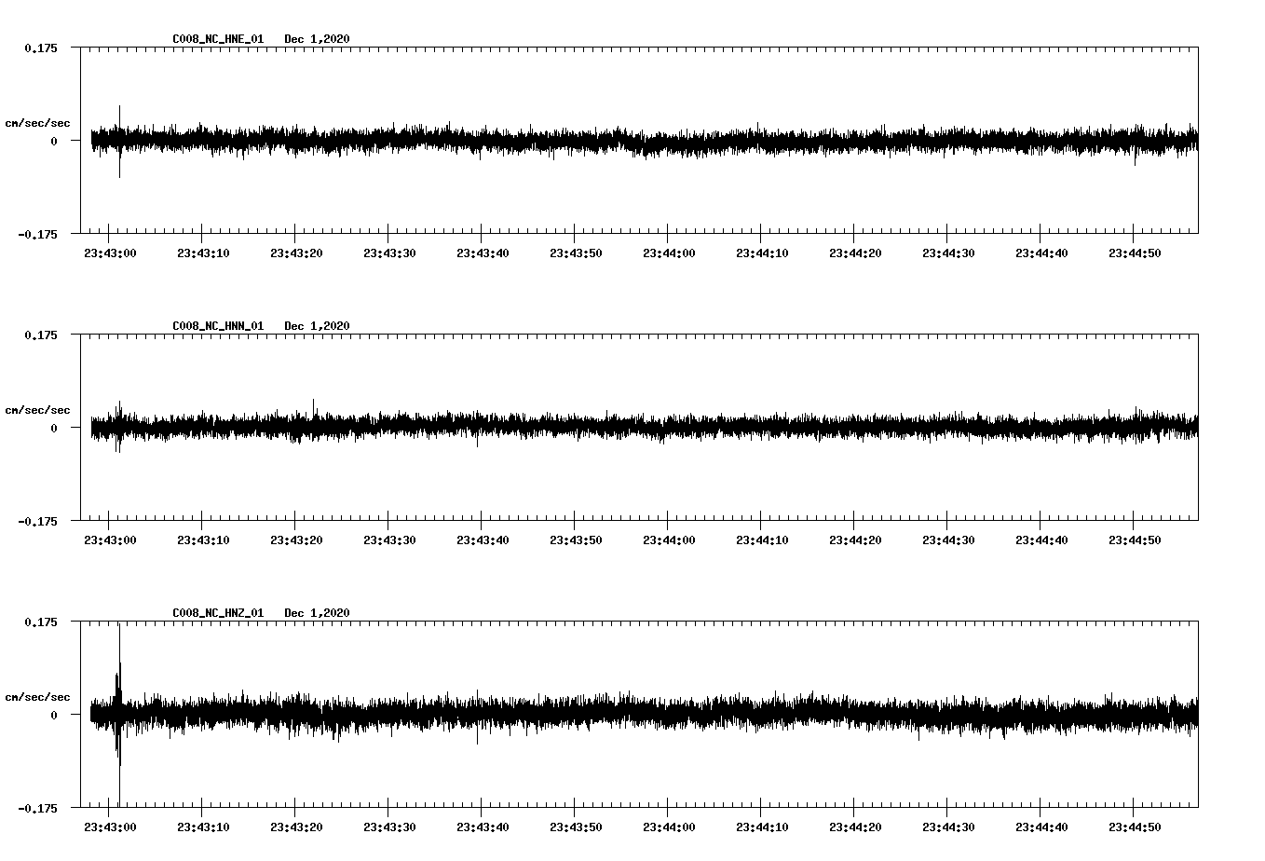The height and width of the screenshot is (861, 1265).
Task: Click the 23:44:20 tick under HNE trace
Action: tap(857, 251)
